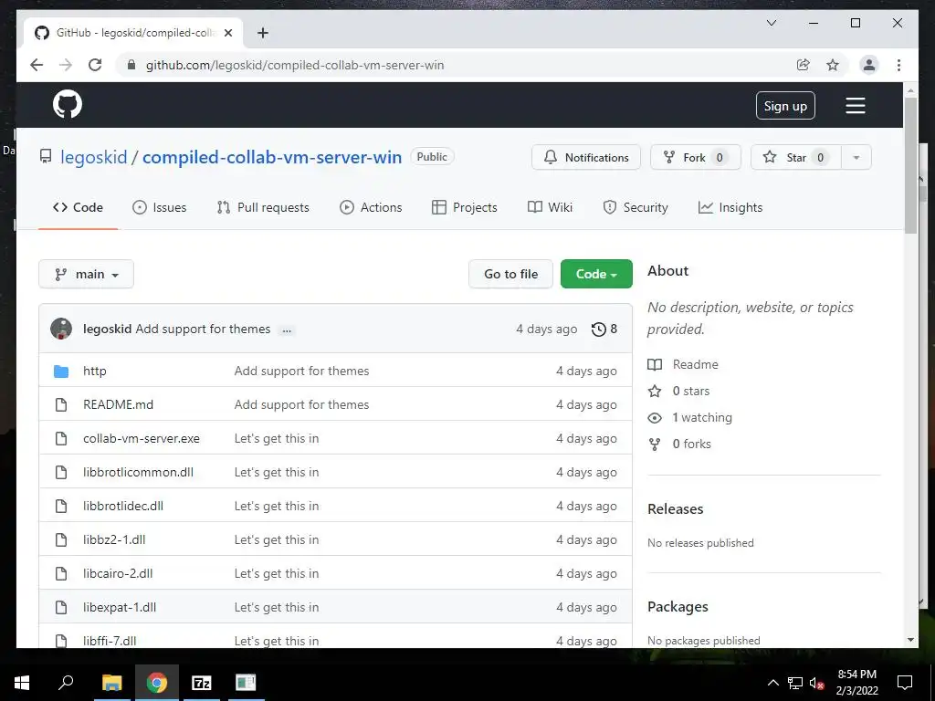935x701 pixels.
Task: Open the Security tab
Action: tap(636, 207)
